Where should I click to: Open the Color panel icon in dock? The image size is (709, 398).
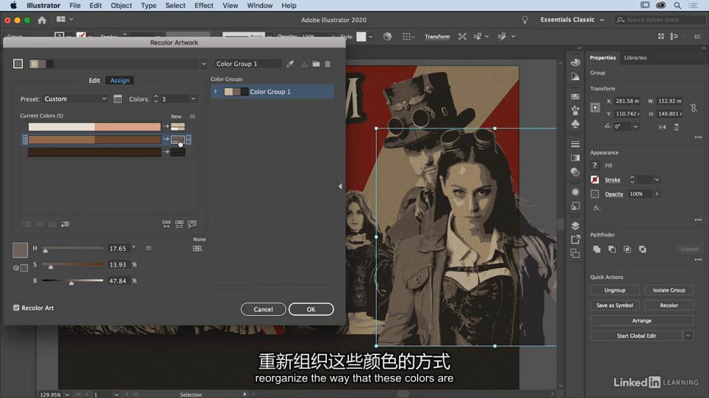coord(575,62)
